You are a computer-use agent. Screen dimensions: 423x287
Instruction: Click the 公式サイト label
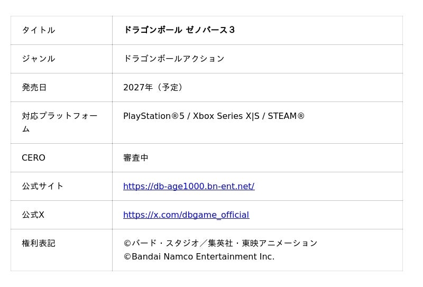(x=43, y=186)
